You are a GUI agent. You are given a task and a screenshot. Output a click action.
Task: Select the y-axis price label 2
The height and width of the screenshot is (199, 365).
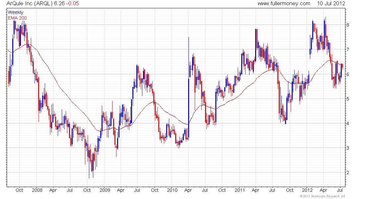(348, 173)
